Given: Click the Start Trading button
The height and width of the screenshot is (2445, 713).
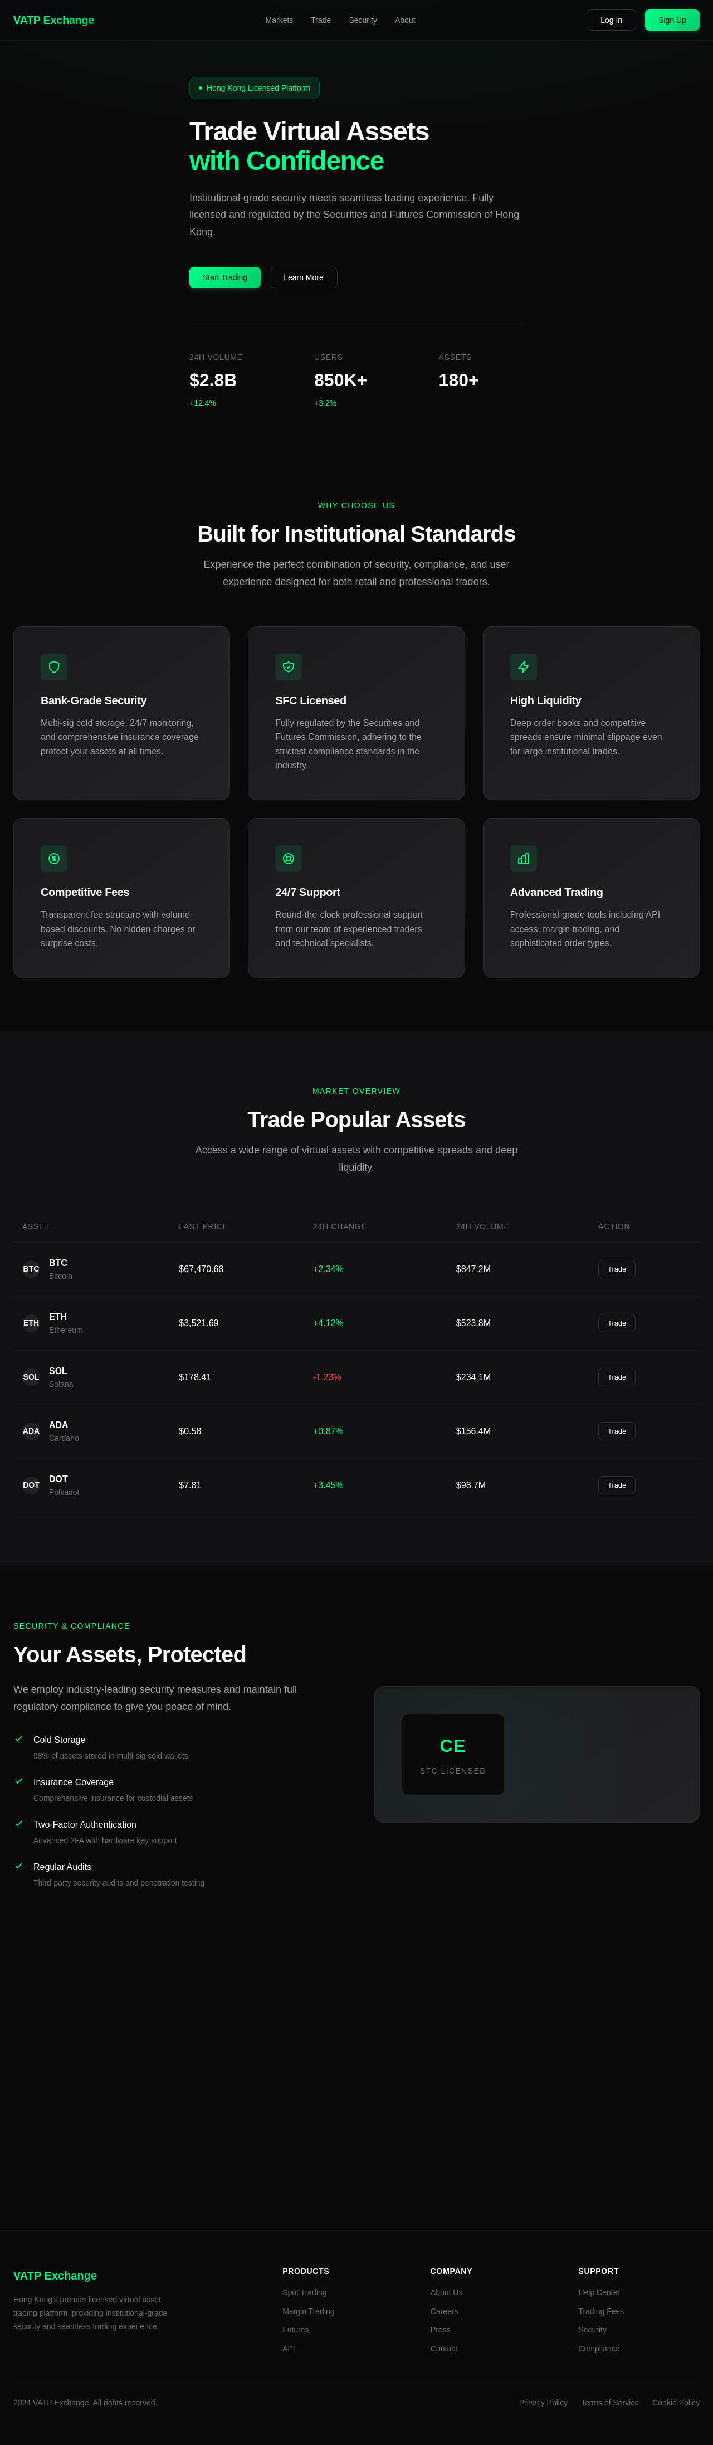Looking at the screenshot, I should [224, 277].
